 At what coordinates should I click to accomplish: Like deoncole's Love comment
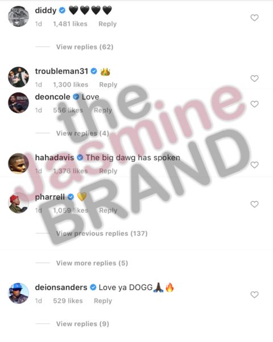click(254, 104)
